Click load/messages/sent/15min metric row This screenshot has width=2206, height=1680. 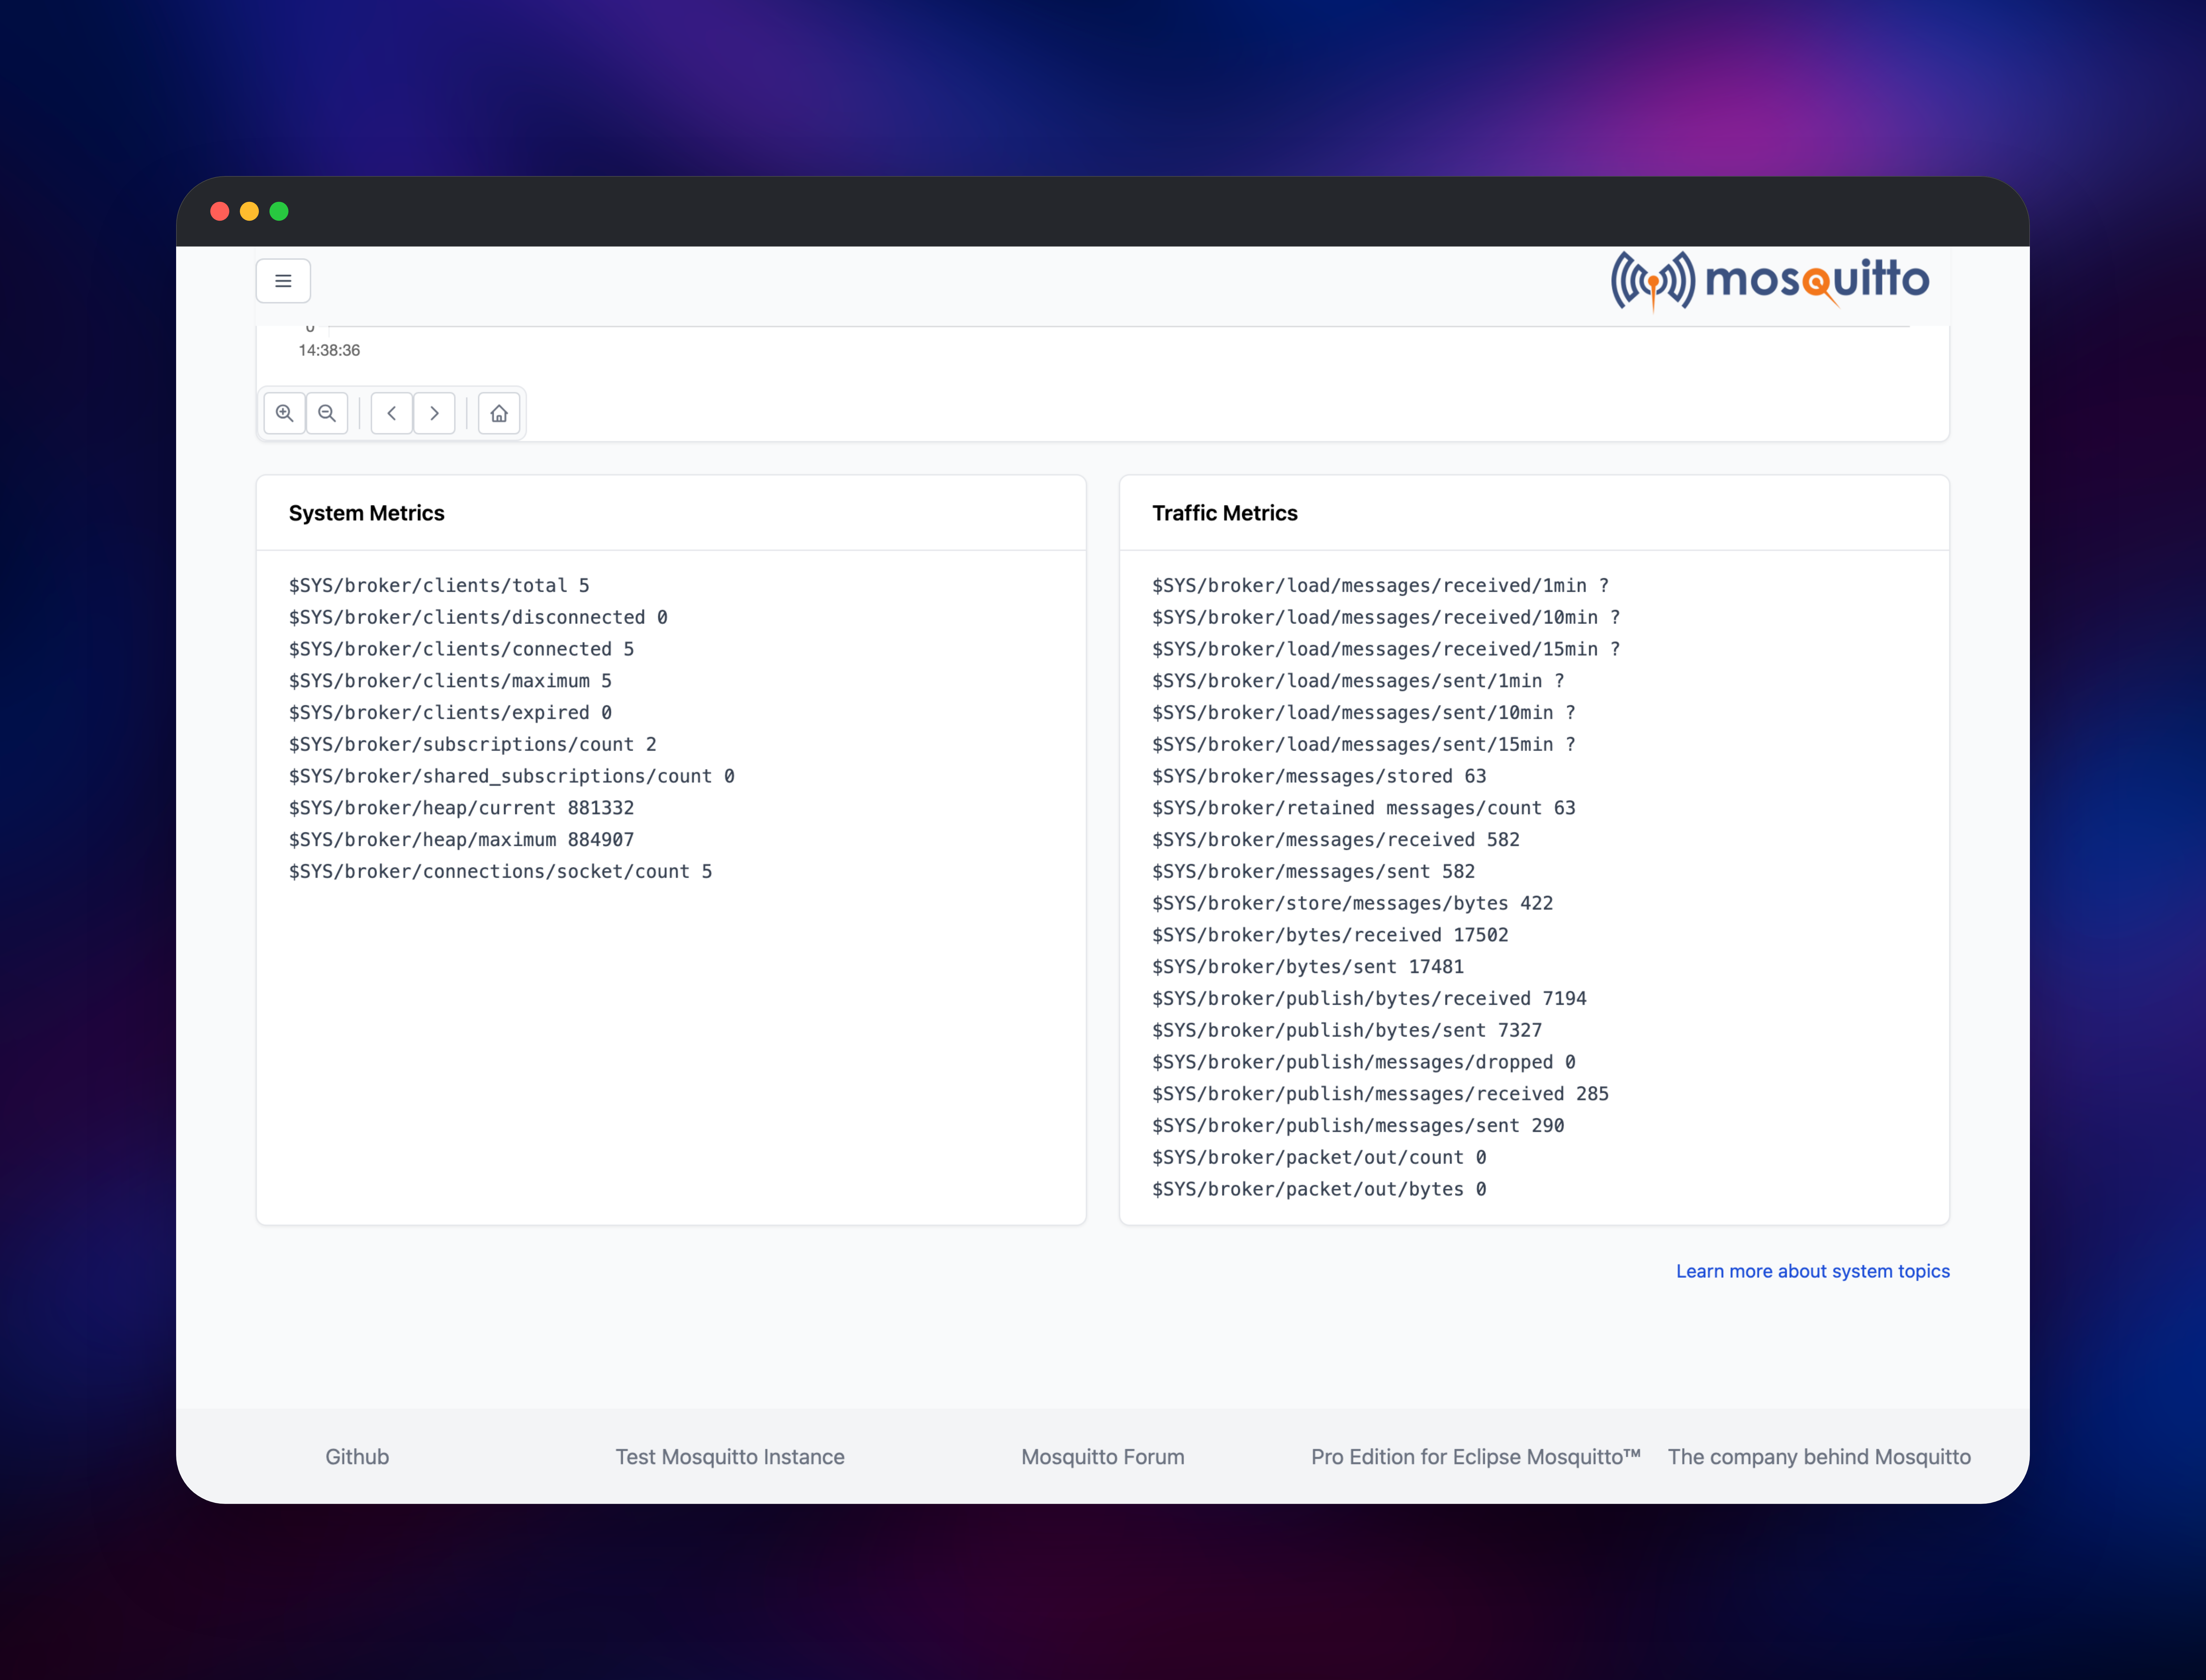[1364, 745]
